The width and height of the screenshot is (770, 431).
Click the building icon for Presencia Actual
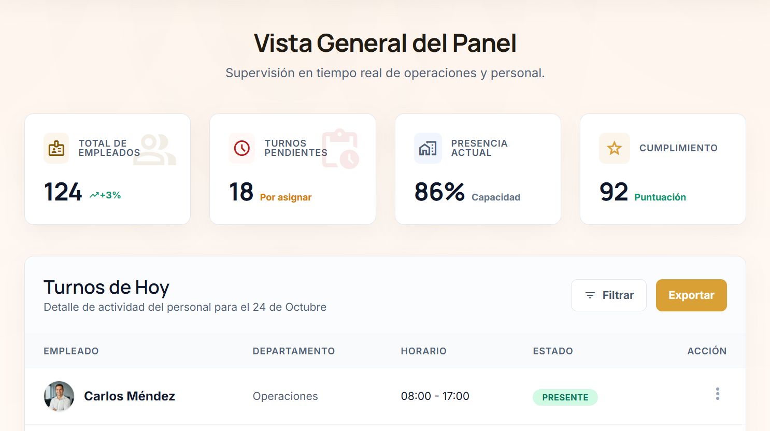427,148
